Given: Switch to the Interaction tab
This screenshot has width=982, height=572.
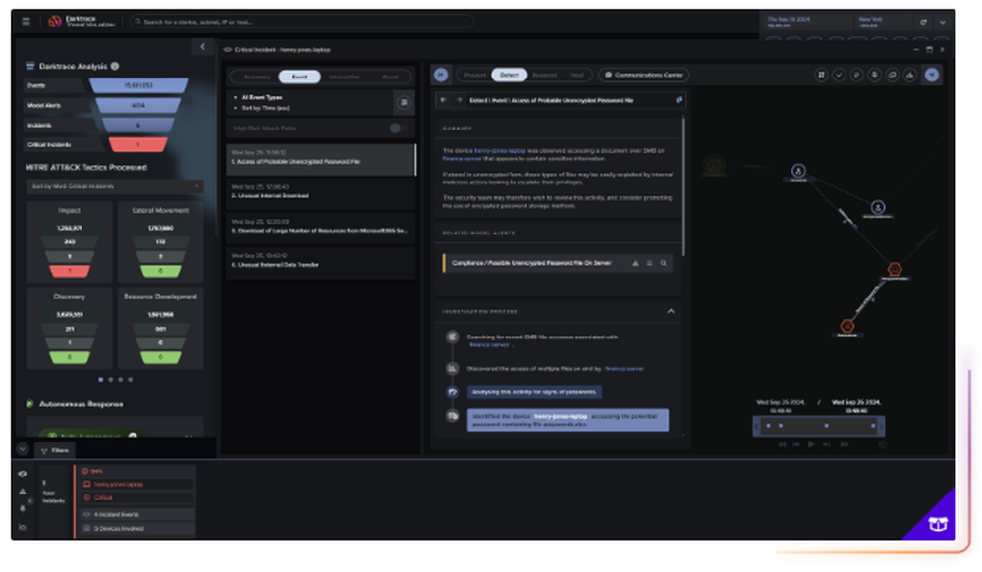Looking at the screenshot, I should [x=345, y=77].
